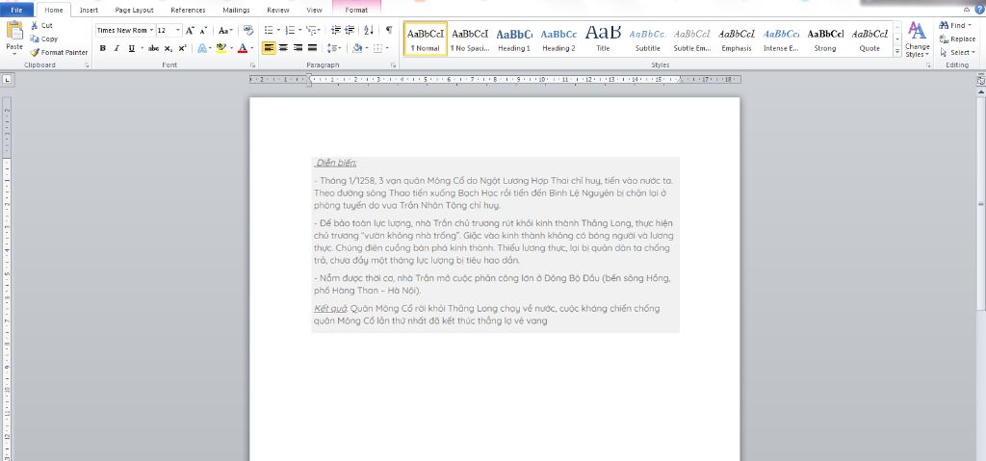This screenshot has height=461, width=986.
Task: Sort the selected text
Action: click(369, 30)
